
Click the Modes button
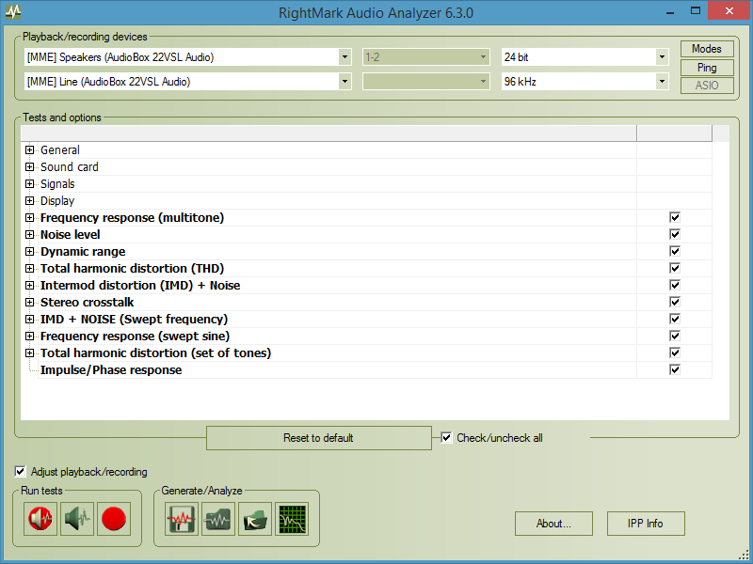point(707,49)
